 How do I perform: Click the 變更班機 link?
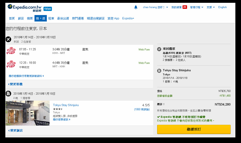(x=16, y=84)
